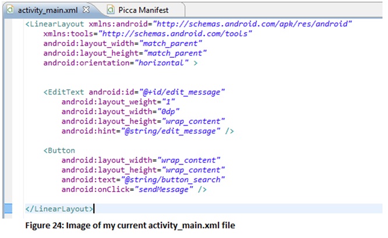
Task: Click the closing </LinearLayout> tag
Action: pyautogui.click(x=58, y=208)
